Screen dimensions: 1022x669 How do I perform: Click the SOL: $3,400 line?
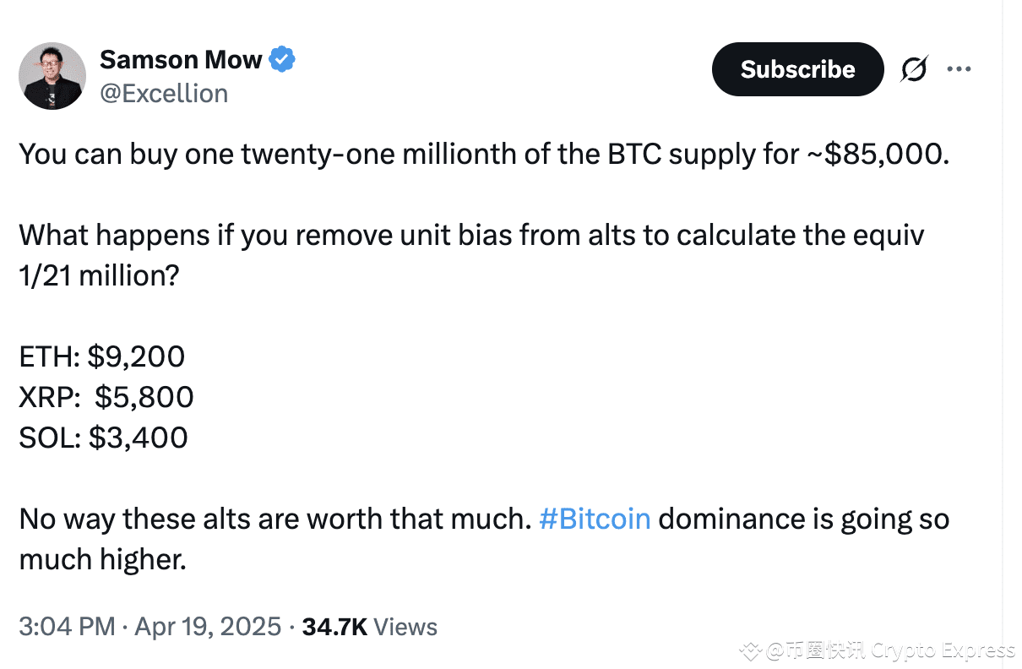point(103,438)
